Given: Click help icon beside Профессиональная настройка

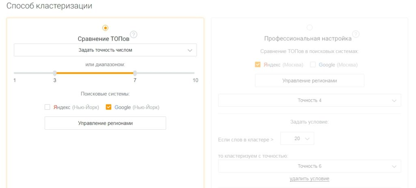Looking at the screenshot, I should click(356, 34).
